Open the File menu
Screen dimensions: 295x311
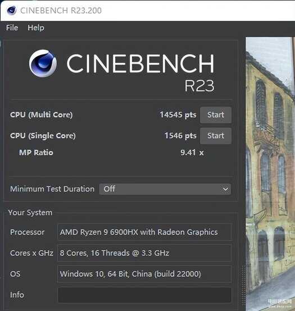12,28
